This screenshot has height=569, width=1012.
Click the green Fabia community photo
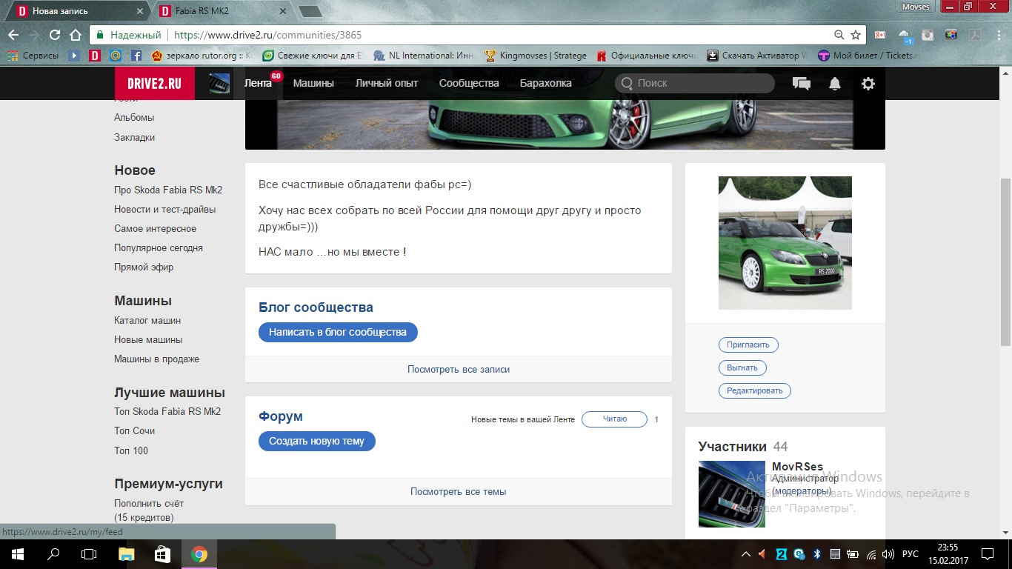(x=785, y=243)
